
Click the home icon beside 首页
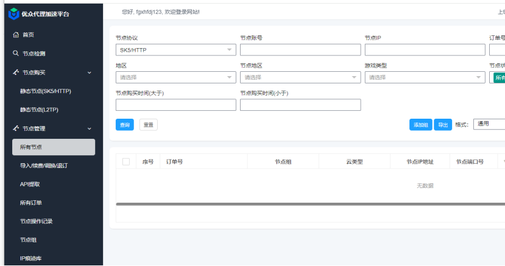[16, 35]
